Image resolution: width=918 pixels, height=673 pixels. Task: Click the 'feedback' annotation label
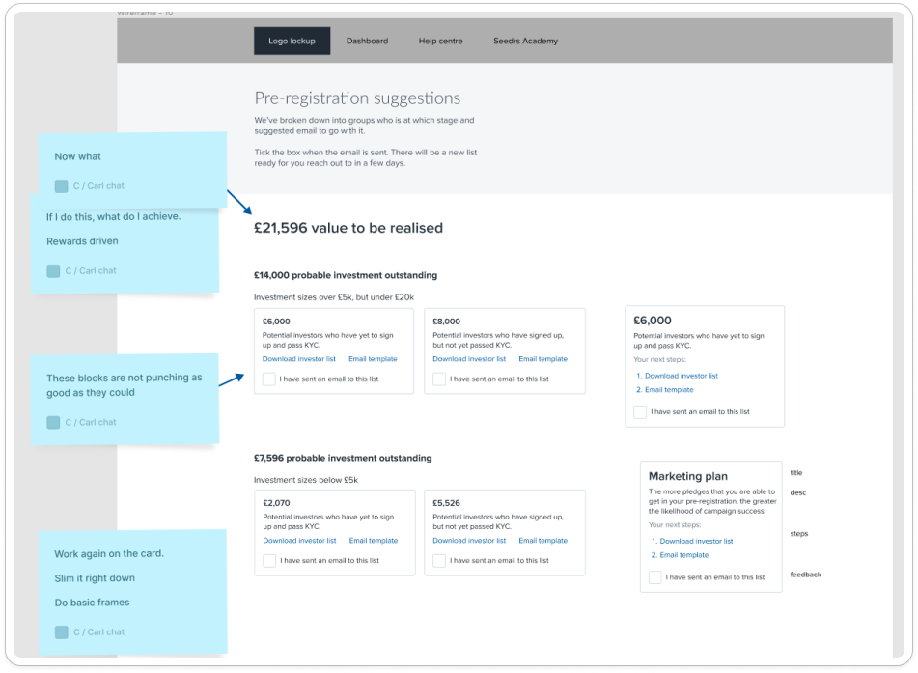[806, 575]
